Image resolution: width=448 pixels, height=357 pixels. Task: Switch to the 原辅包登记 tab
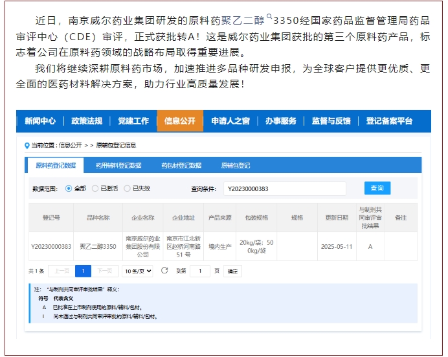(236, 165)
